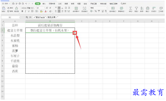
Task: Click the Sort A-Z icon
Action: pos(142,8)
